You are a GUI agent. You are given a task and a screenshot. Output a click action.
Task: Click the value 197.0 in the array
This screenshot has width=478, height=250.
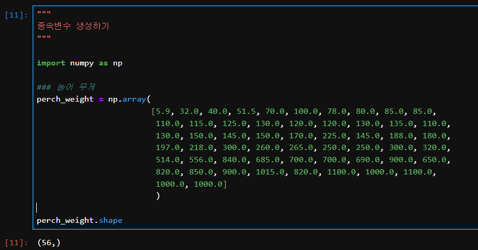(x=168, y=147)
